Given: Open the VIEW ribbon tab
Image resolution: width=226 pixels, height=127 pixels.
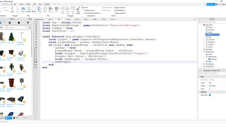Looking at the screenshot, I should 40,4.
